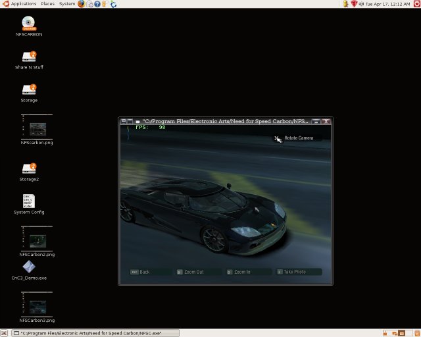Switch to the second workspace
Screen dimensions: 421x337
(x=393, y=333)
